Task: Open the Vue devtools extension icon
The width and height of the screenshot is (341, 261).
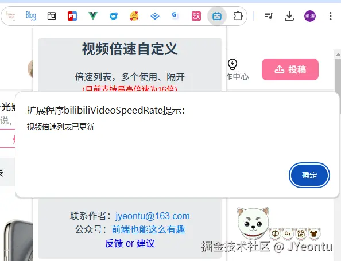Action: [93, 16]
